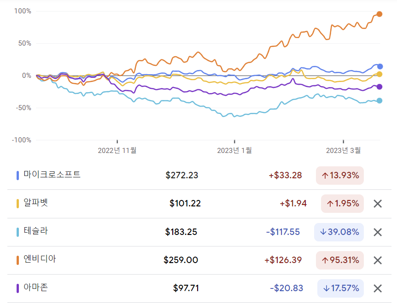
Task: Click the 아마존 purple color marker
Action: 18,288
